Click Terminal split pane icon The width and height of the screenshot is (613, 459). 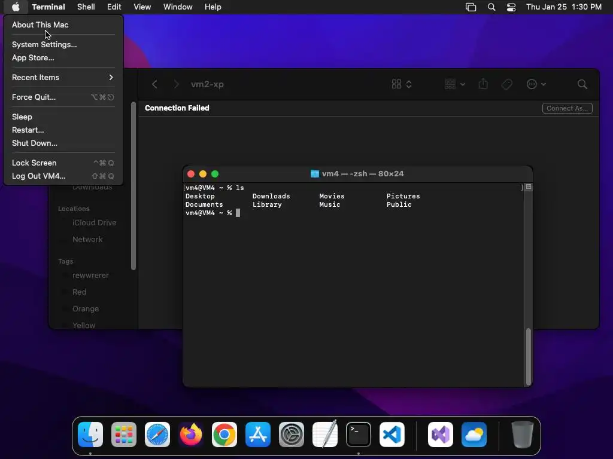(x=529, y=187)
